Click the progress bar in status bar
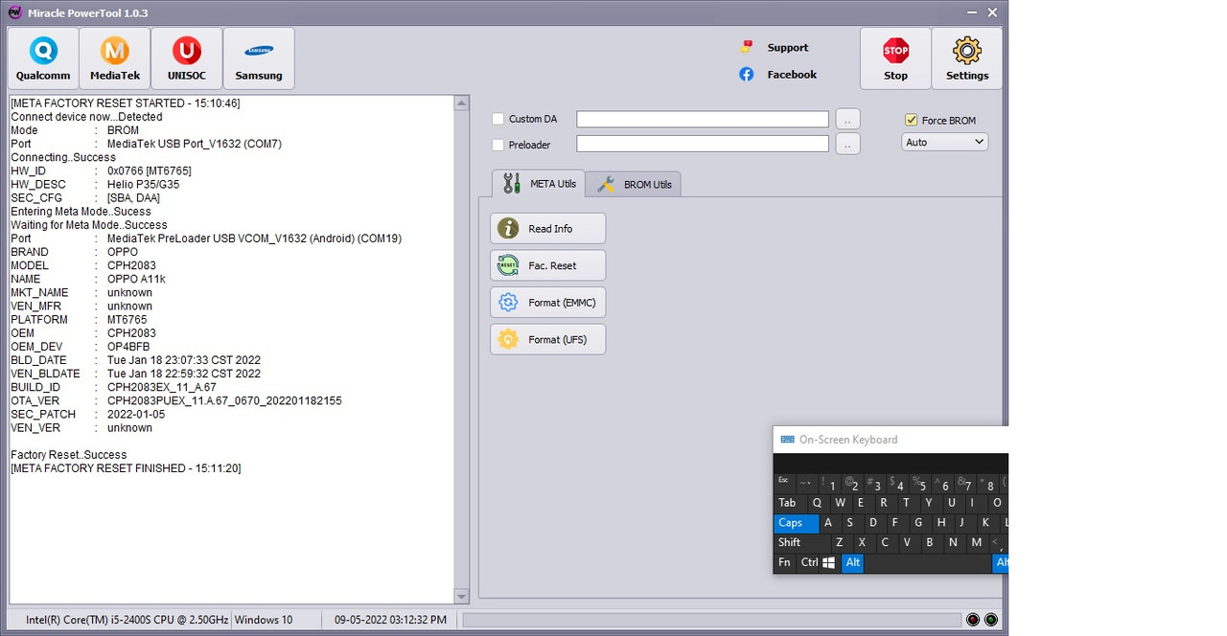 711,620
